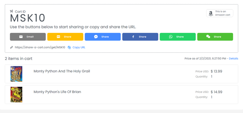The height and width of the screenshot is (113, 243).
Task: Click the Life Of Brian quantity value 1
Action: pyautogui.click(x=211, y=97)
